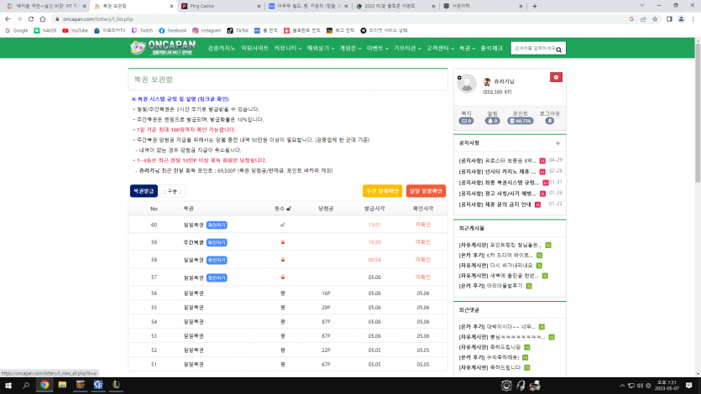Image resolution: width=701 pixels, height=394 pixels.
Task: Open the 구분 filter dropdown
Action: [x=173, y=191]
